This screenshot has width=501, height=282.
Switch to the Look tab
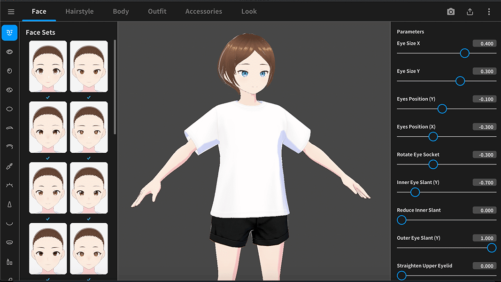[x=249, y=11]
